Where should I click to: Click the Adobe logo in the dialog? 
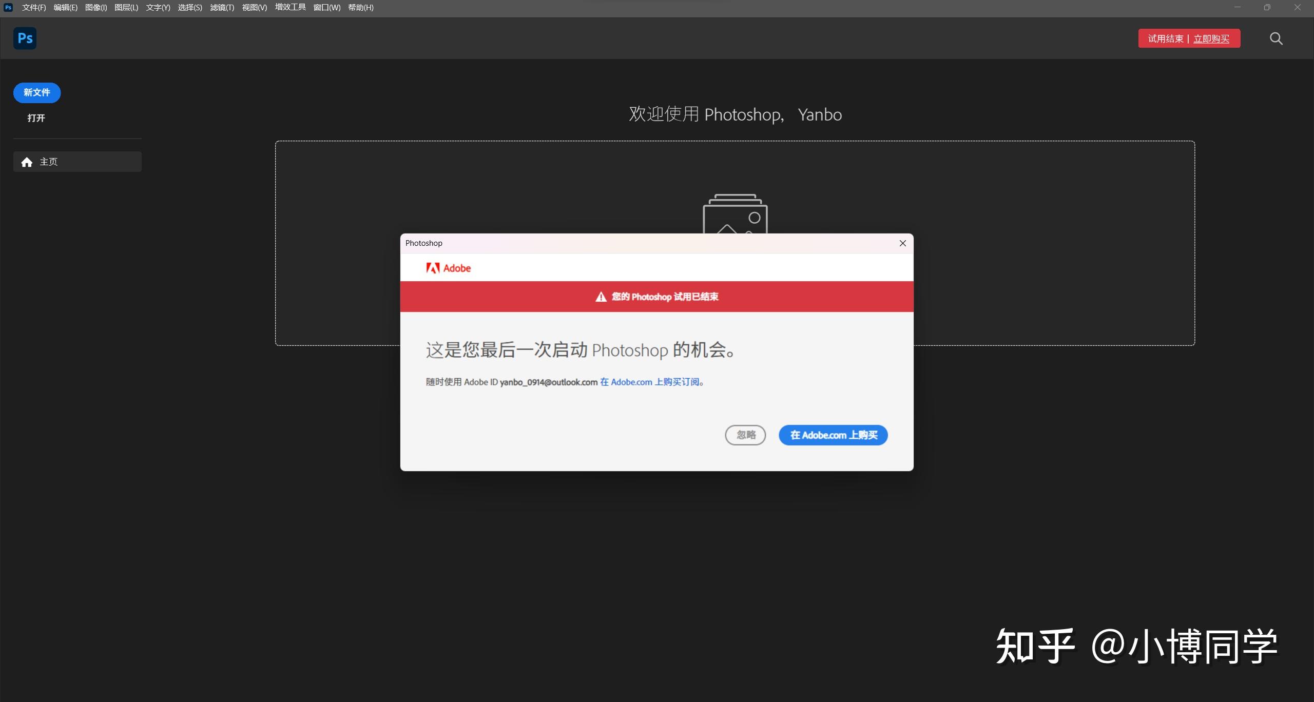click(448, 267)
